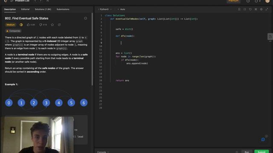
Task: Click the "safe = dict()" code line
Action: [x=124, y=29]
